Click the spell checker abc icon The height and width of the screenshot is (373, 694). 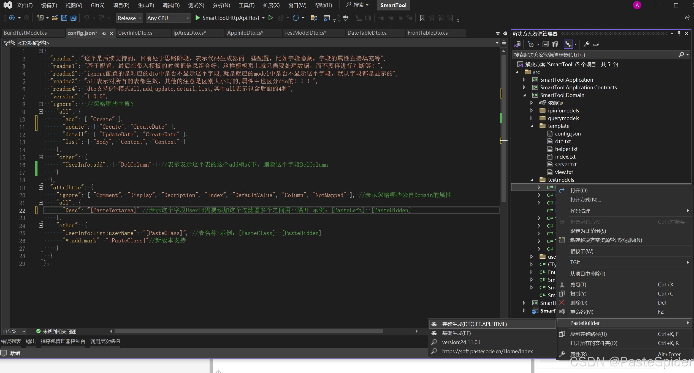[x=346, y=18]
